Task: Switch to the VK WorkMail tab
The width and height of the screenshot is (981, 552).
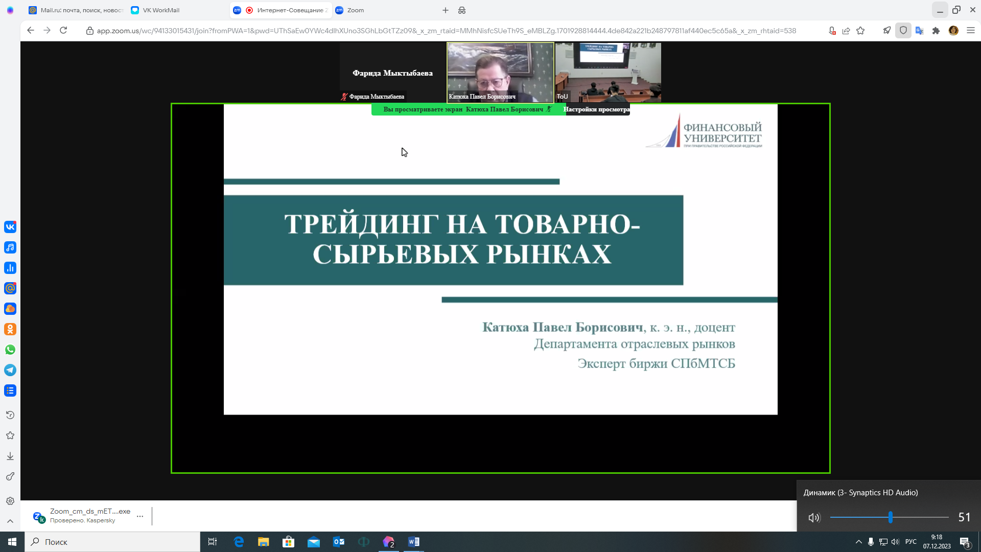Action: click(155, 10)
